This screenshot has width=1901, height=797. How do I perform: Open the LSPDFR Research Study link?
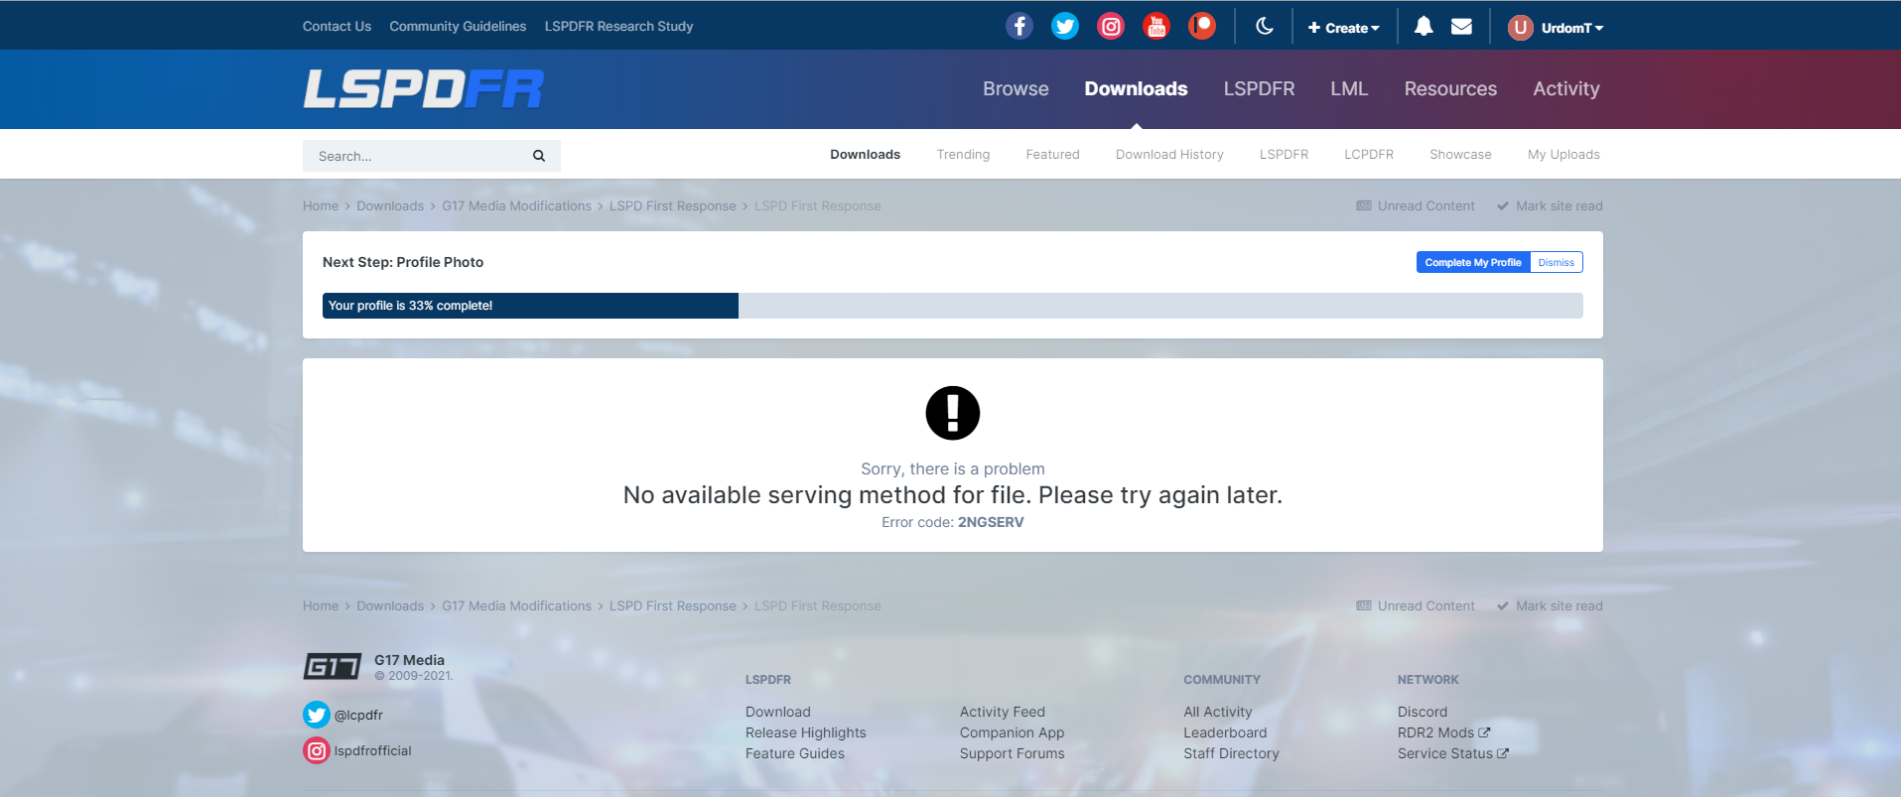pos(618,26)
